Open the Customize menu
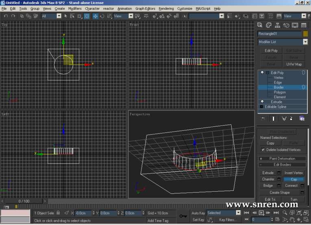This screenshot has width=311, height=225. pos(185,9)
